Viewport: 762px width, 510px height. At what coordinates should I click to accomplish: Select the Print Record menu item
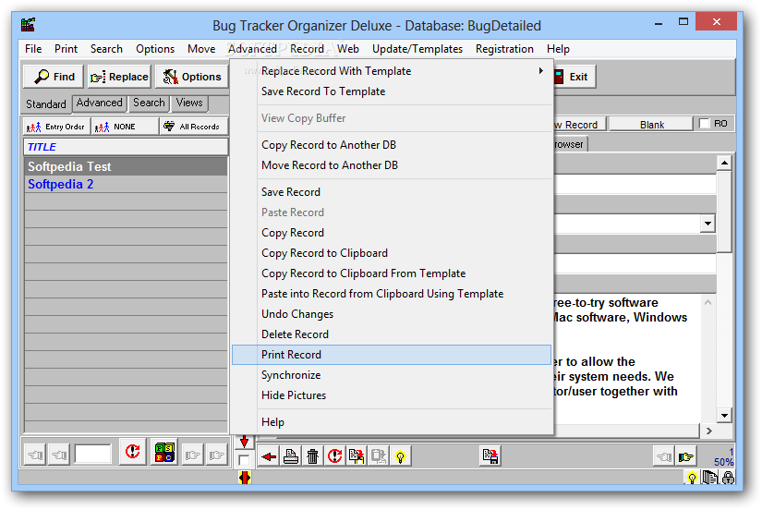coord(392,355)
